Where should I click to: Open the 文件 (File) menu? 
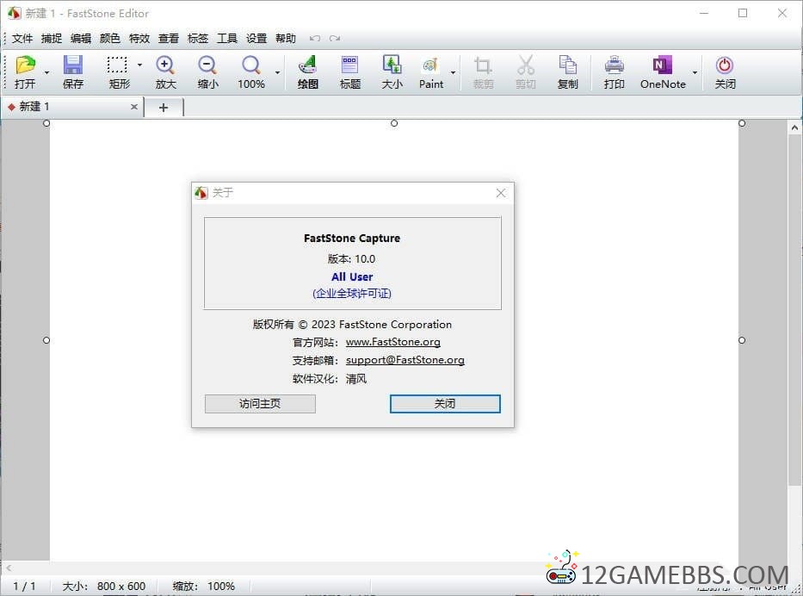click(22, 39)
